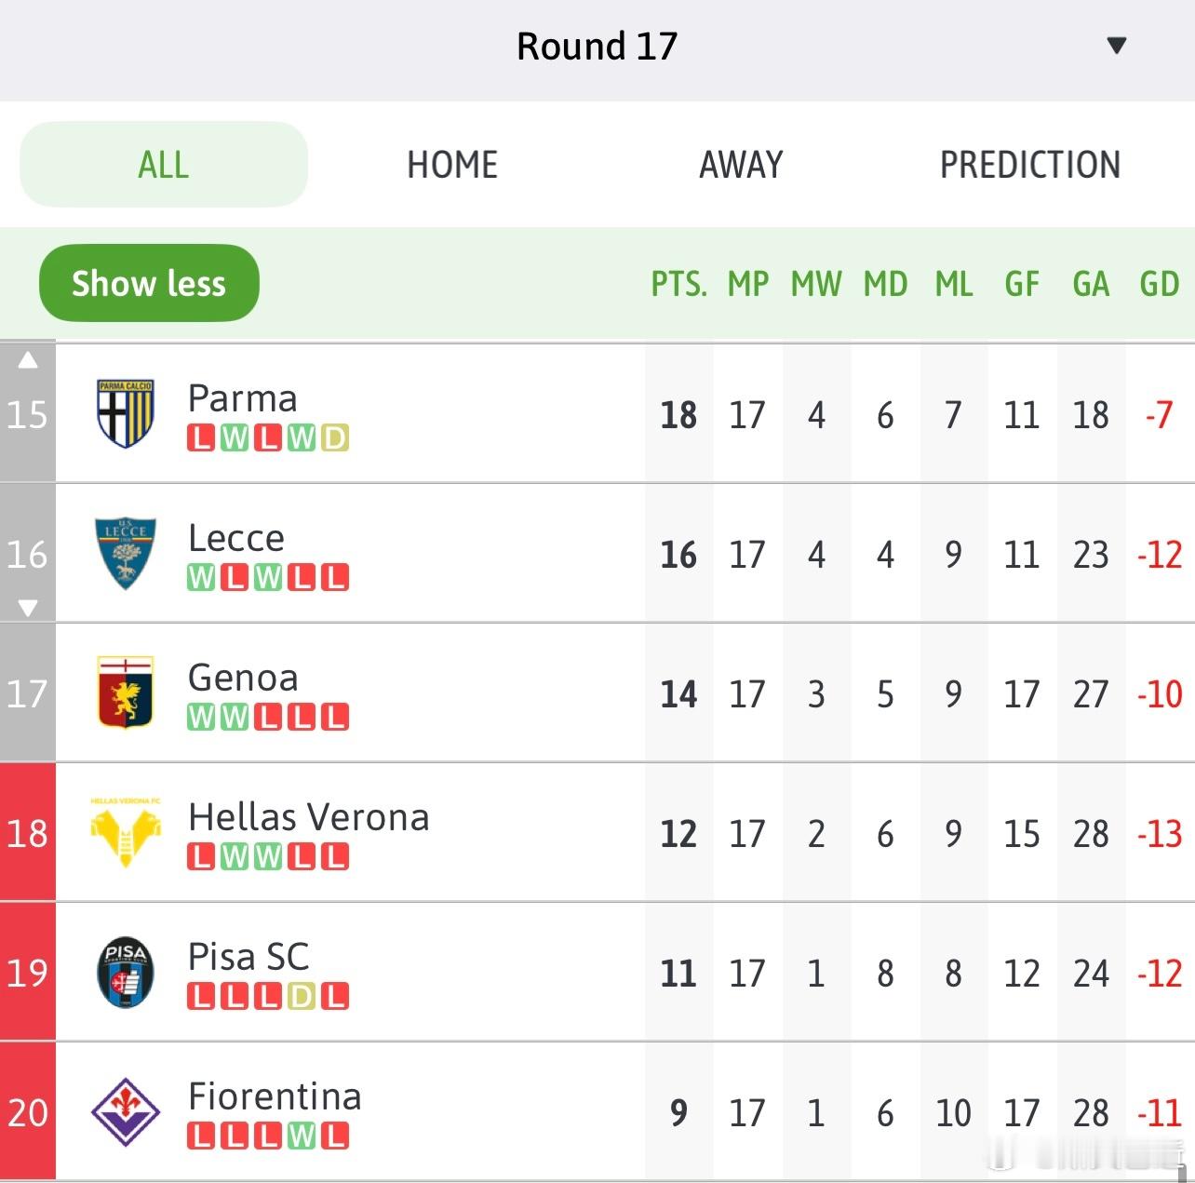Open the Round 17 dropdown arrow
This screenshot has width=1195, height=1183.
pyautogui.click(x=1117, y=46)
